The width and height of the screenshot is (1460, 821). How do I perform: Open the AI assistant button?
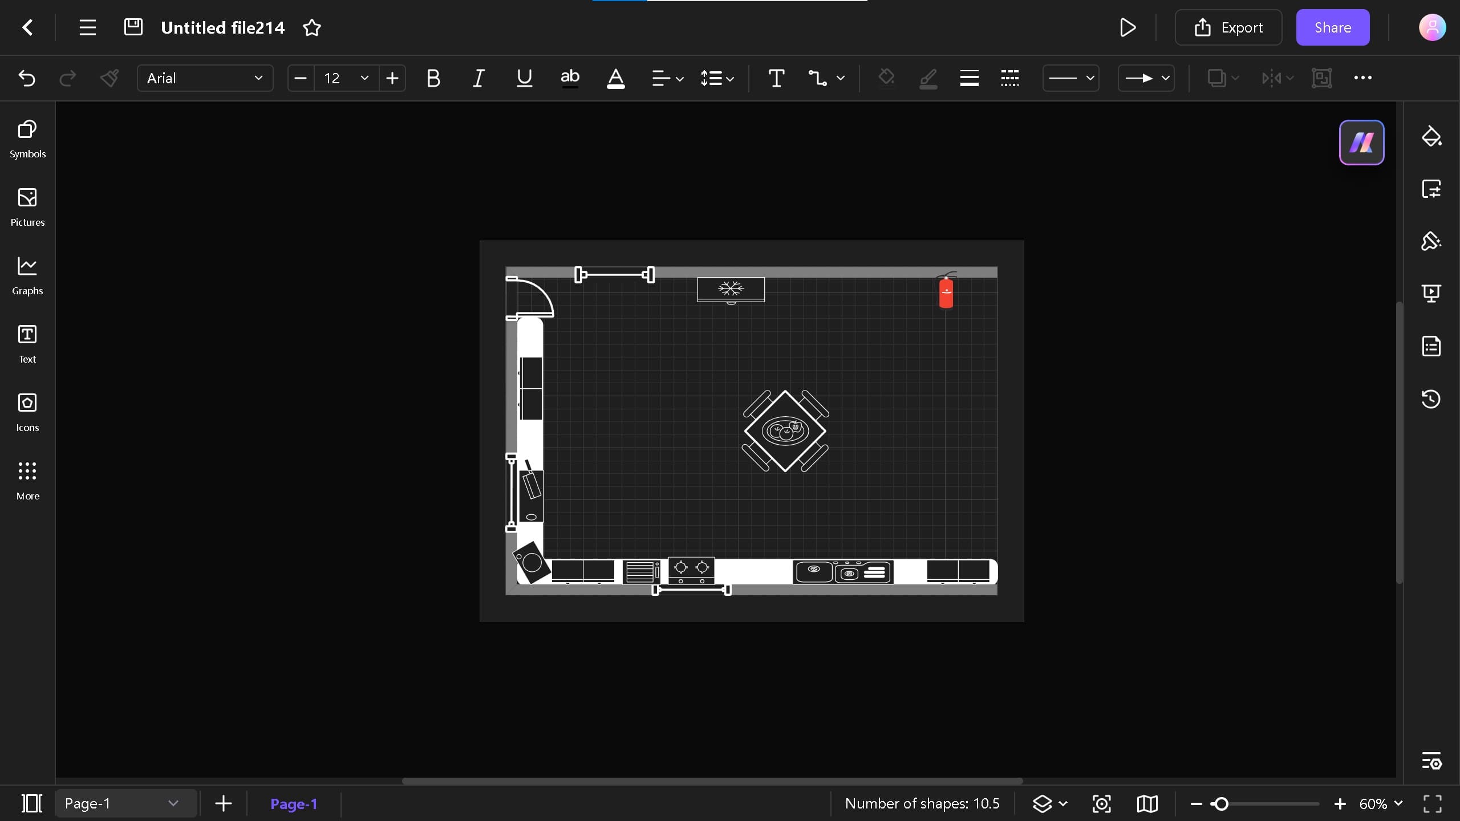(1361, 143)
